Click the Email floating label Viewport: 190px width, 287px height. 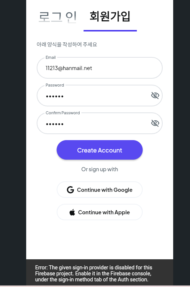50,57
